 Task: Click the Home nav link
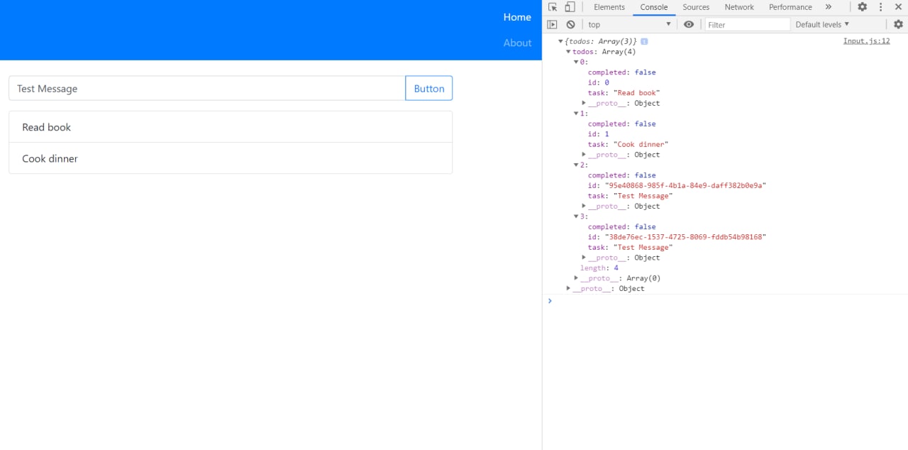pos(517,17)
